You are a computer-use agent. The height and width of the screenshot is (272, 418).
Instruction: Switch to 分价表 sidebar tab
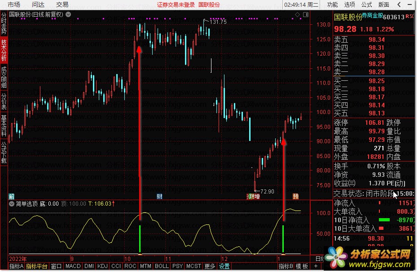[4, 101]
